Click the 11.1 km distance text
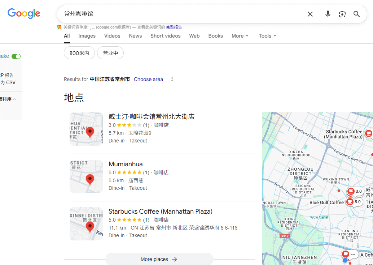Viewport: 373px width, 265px height. [x=117, y=228]
